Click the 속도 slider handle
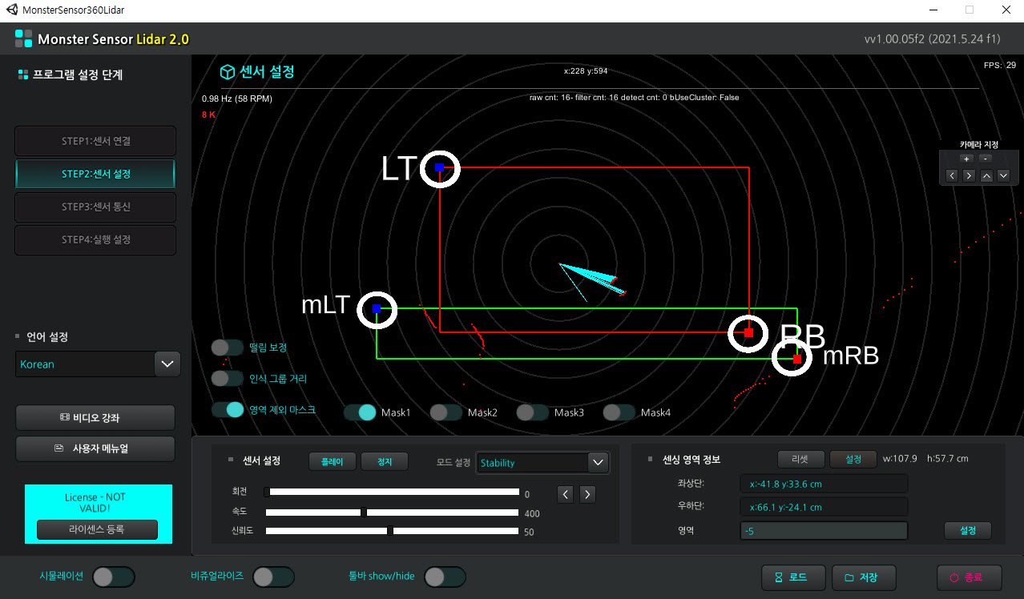 [364, 513]
